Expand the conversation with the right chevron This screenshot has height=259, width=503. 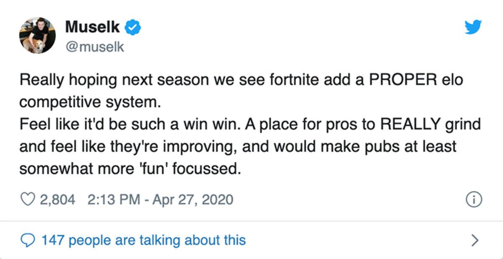point(474,240)
